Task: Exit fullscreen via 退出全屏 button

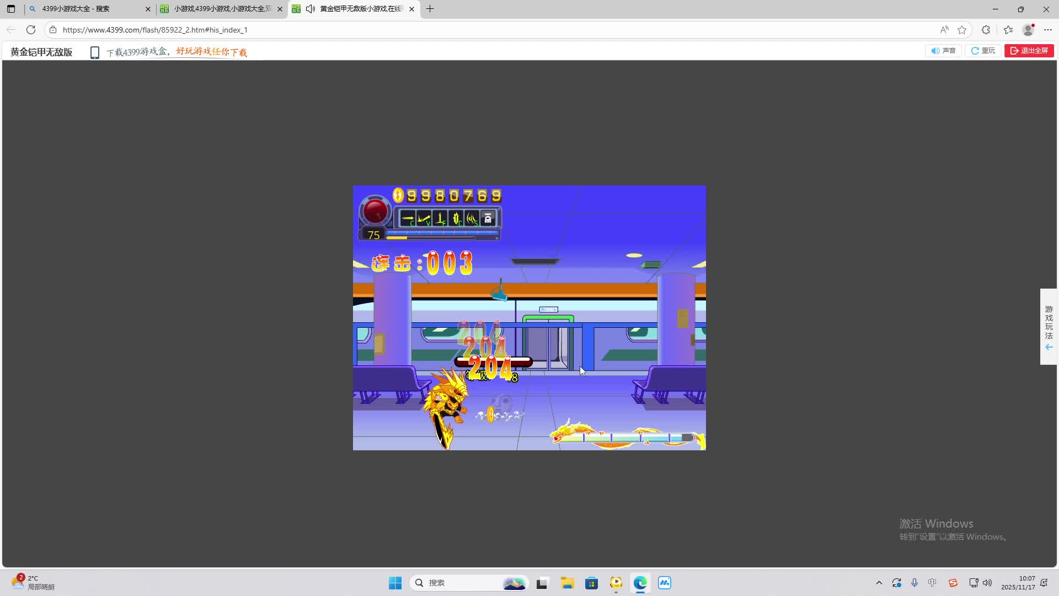Action: 1029,51
